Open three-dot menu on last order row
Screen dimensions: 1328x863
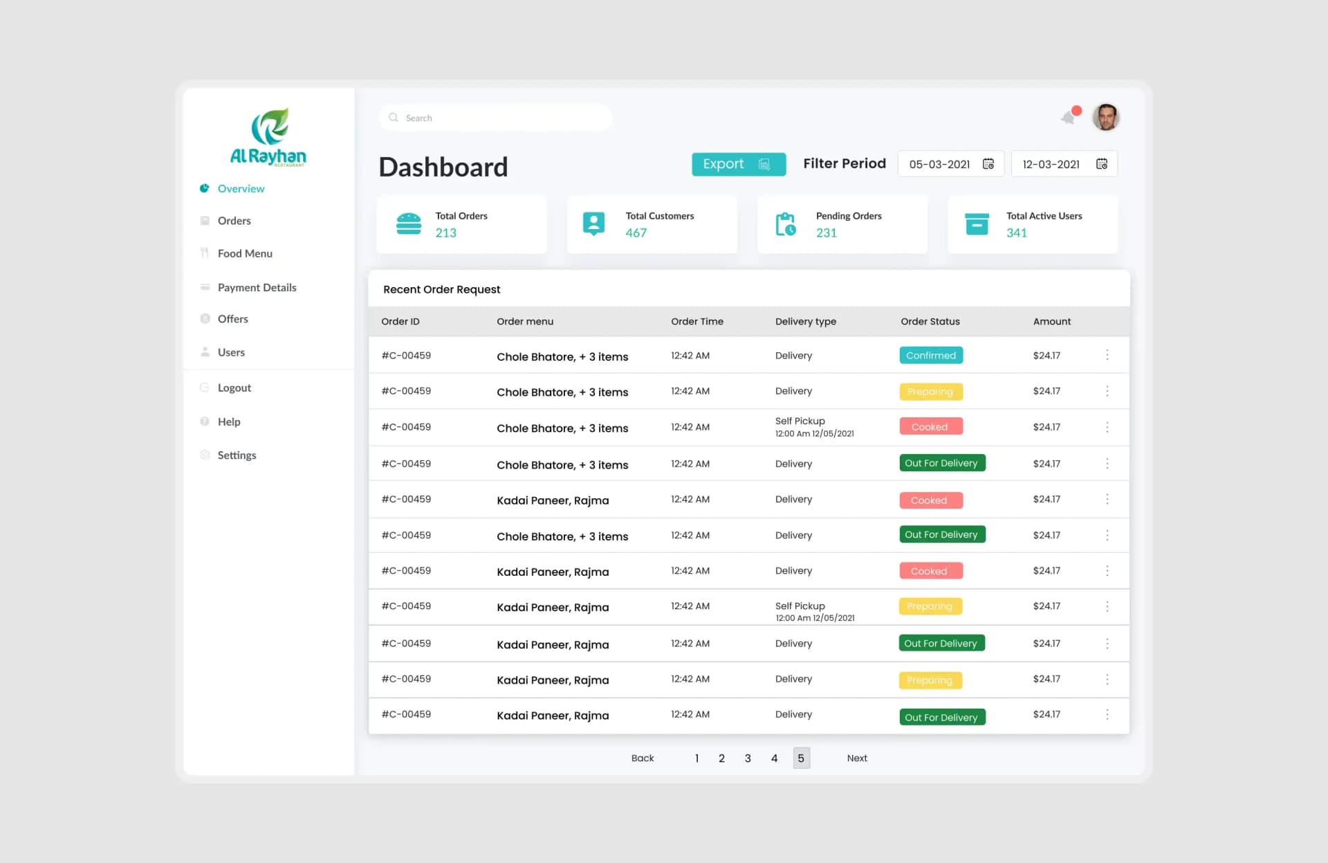(1107, 714)
